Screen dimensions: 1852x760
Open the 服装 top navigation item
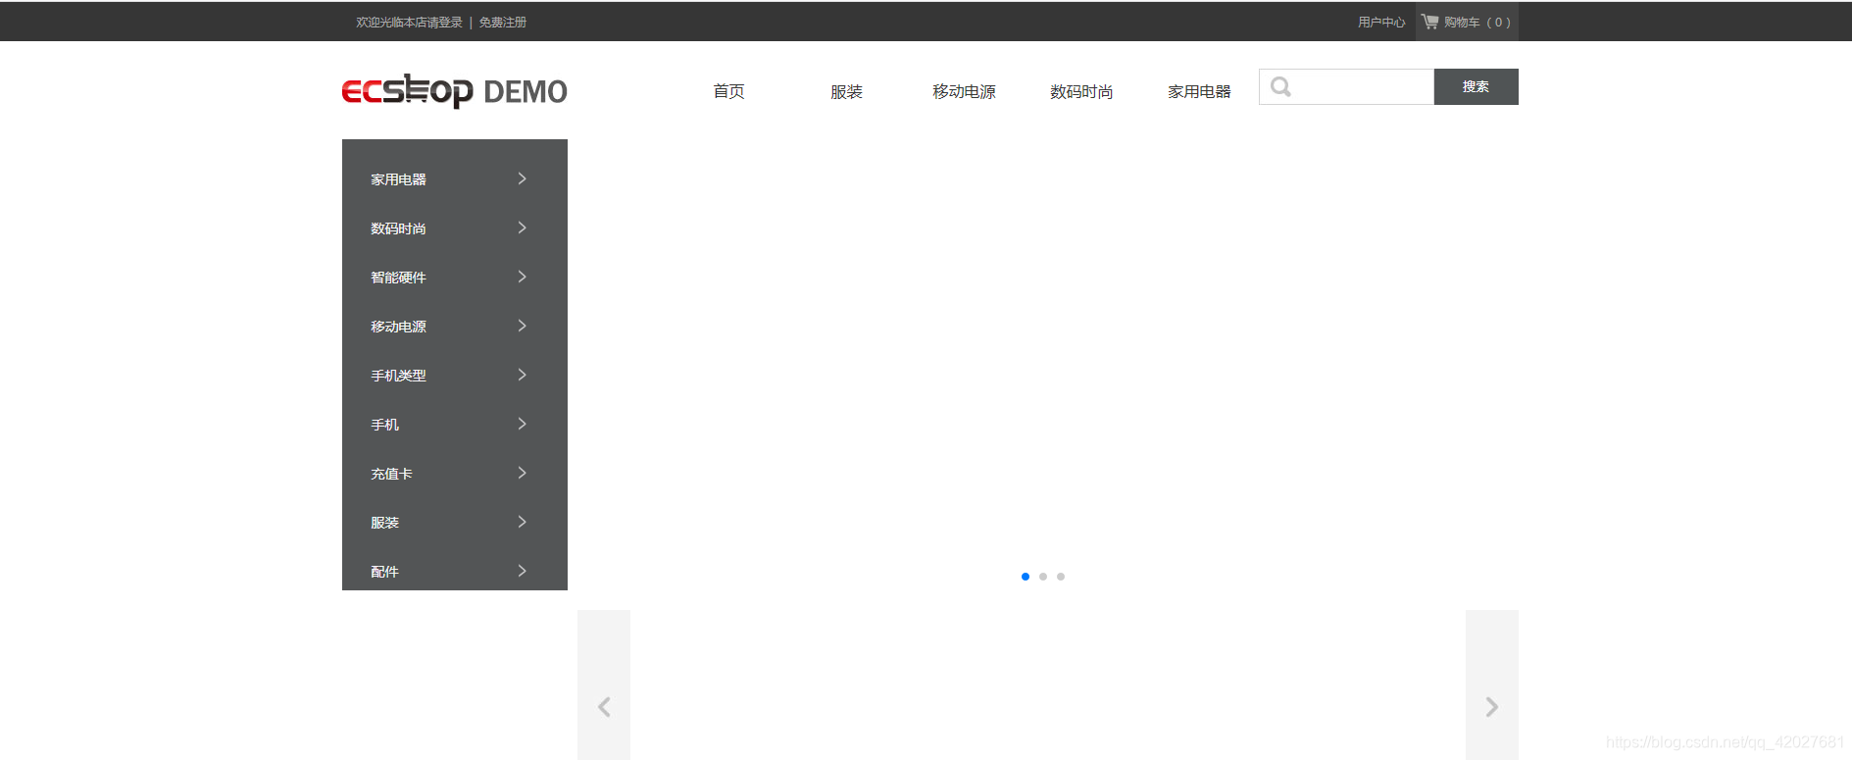pos(846,91)
